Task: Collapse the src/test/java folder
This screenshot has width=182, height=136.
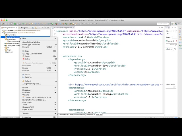Action: (4, 39)
